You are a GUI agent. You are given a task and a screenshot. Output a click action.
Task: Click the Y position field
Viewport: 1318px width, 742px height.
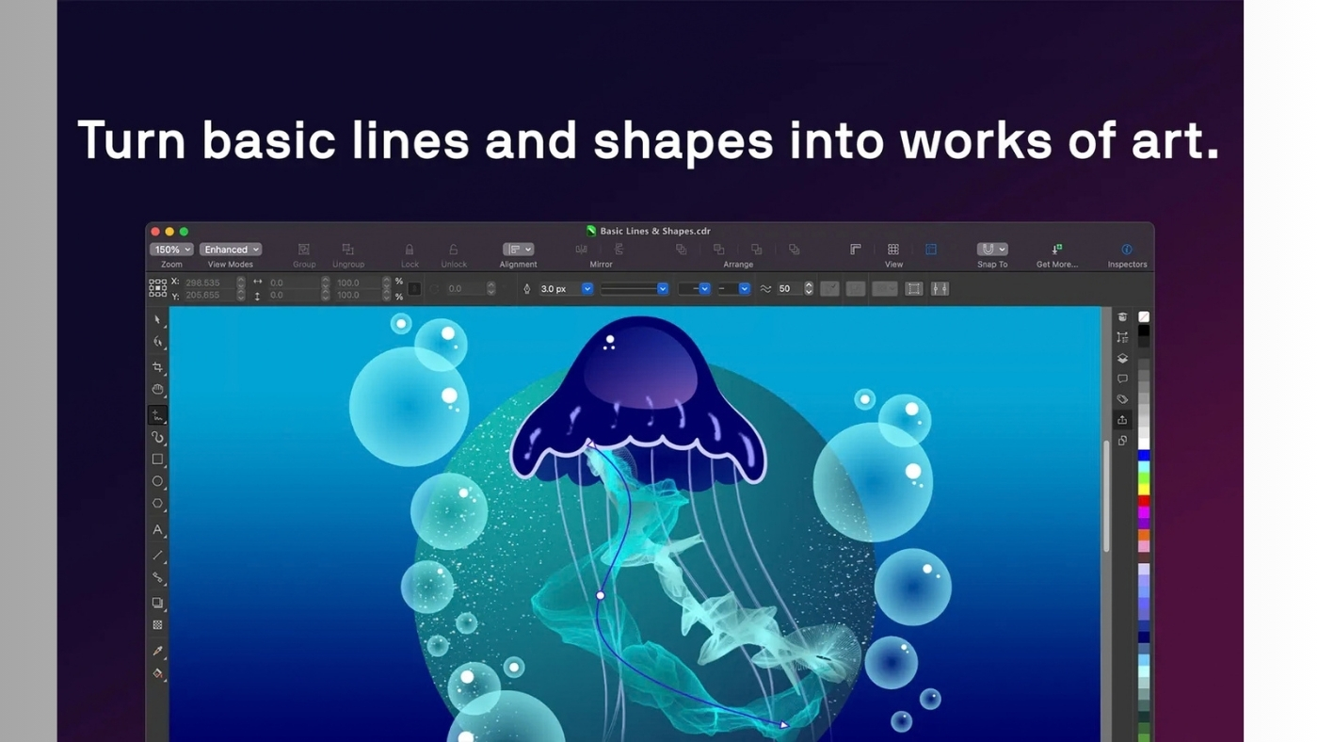point(209,295)
